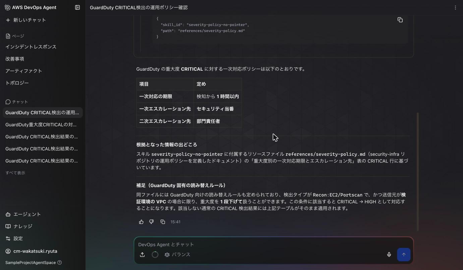
Task: Open the 改善事項 page
Action: pyautogui.click(x=15, y=59)
